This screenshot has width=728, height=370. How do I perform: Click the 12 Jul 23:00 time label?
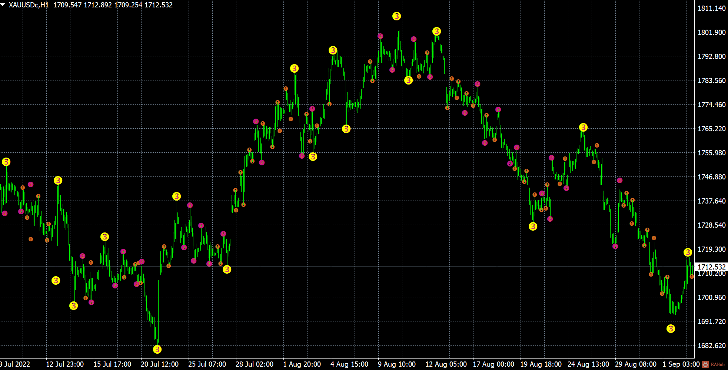click(65, 364)
